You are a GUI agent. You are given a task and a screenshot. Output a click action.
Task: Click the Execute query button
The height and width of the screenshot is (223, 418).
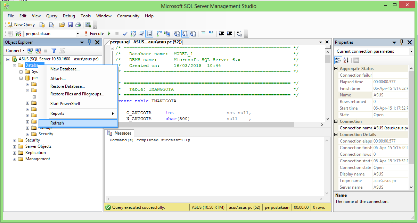click(x=94, y=34)
